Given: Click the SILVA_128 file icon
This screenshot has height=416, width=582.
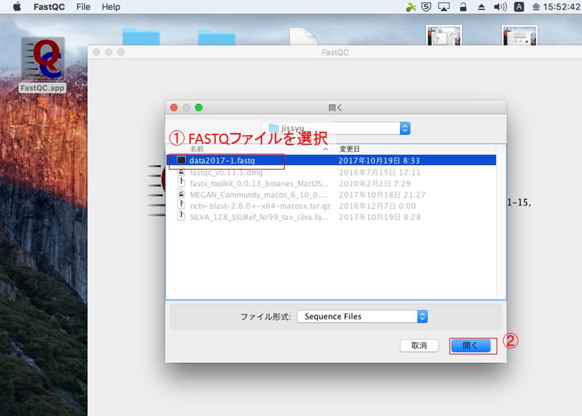Looking at the screenshot, I should [181, 216].
